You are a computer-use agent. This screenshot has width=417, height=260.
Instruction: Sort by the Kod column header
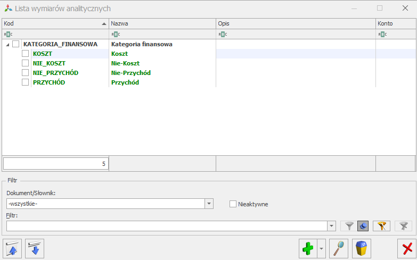pos(55,23)
